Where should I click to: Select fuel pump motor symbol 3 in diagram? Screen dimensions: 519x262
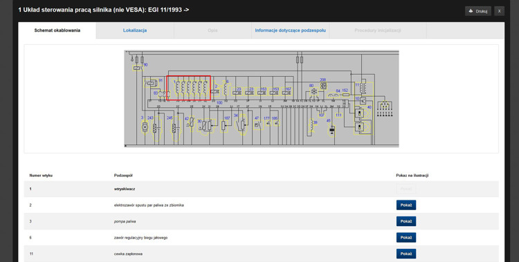click(x=145, y=127)
